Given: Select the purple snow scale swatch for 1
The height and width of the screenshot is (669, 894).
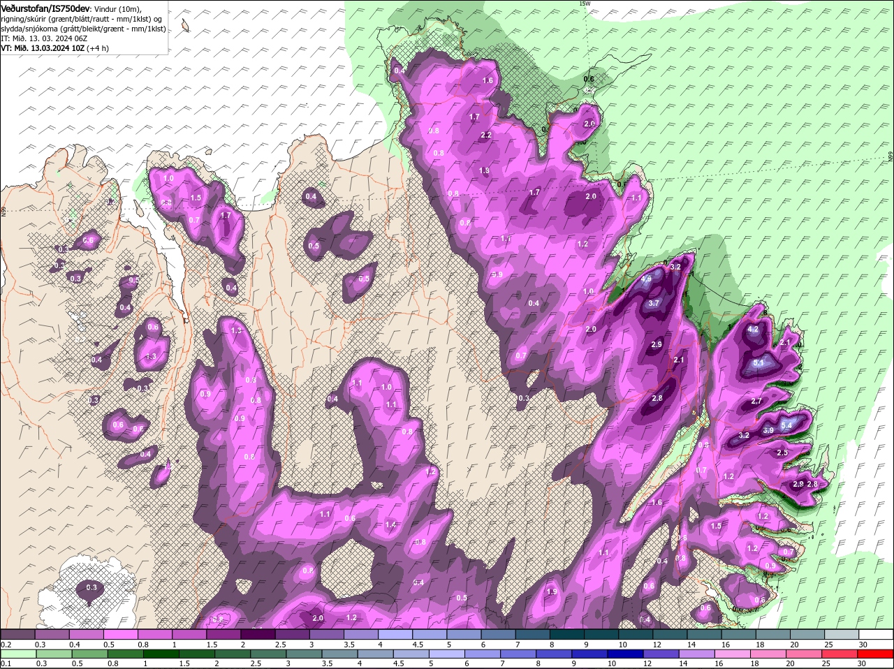Looking at the screenshot, I should (x=189, y=634).
